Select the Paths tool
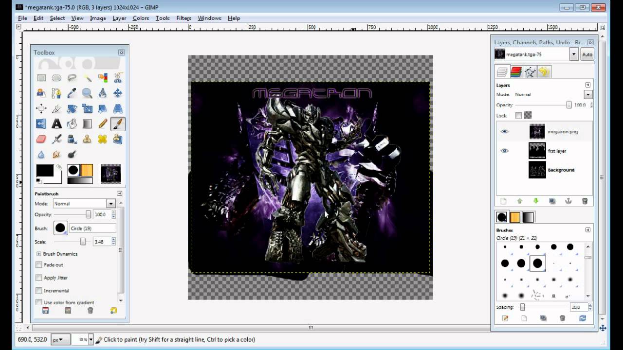This screenshot has height=350, width=623. (x=56, y=93)
